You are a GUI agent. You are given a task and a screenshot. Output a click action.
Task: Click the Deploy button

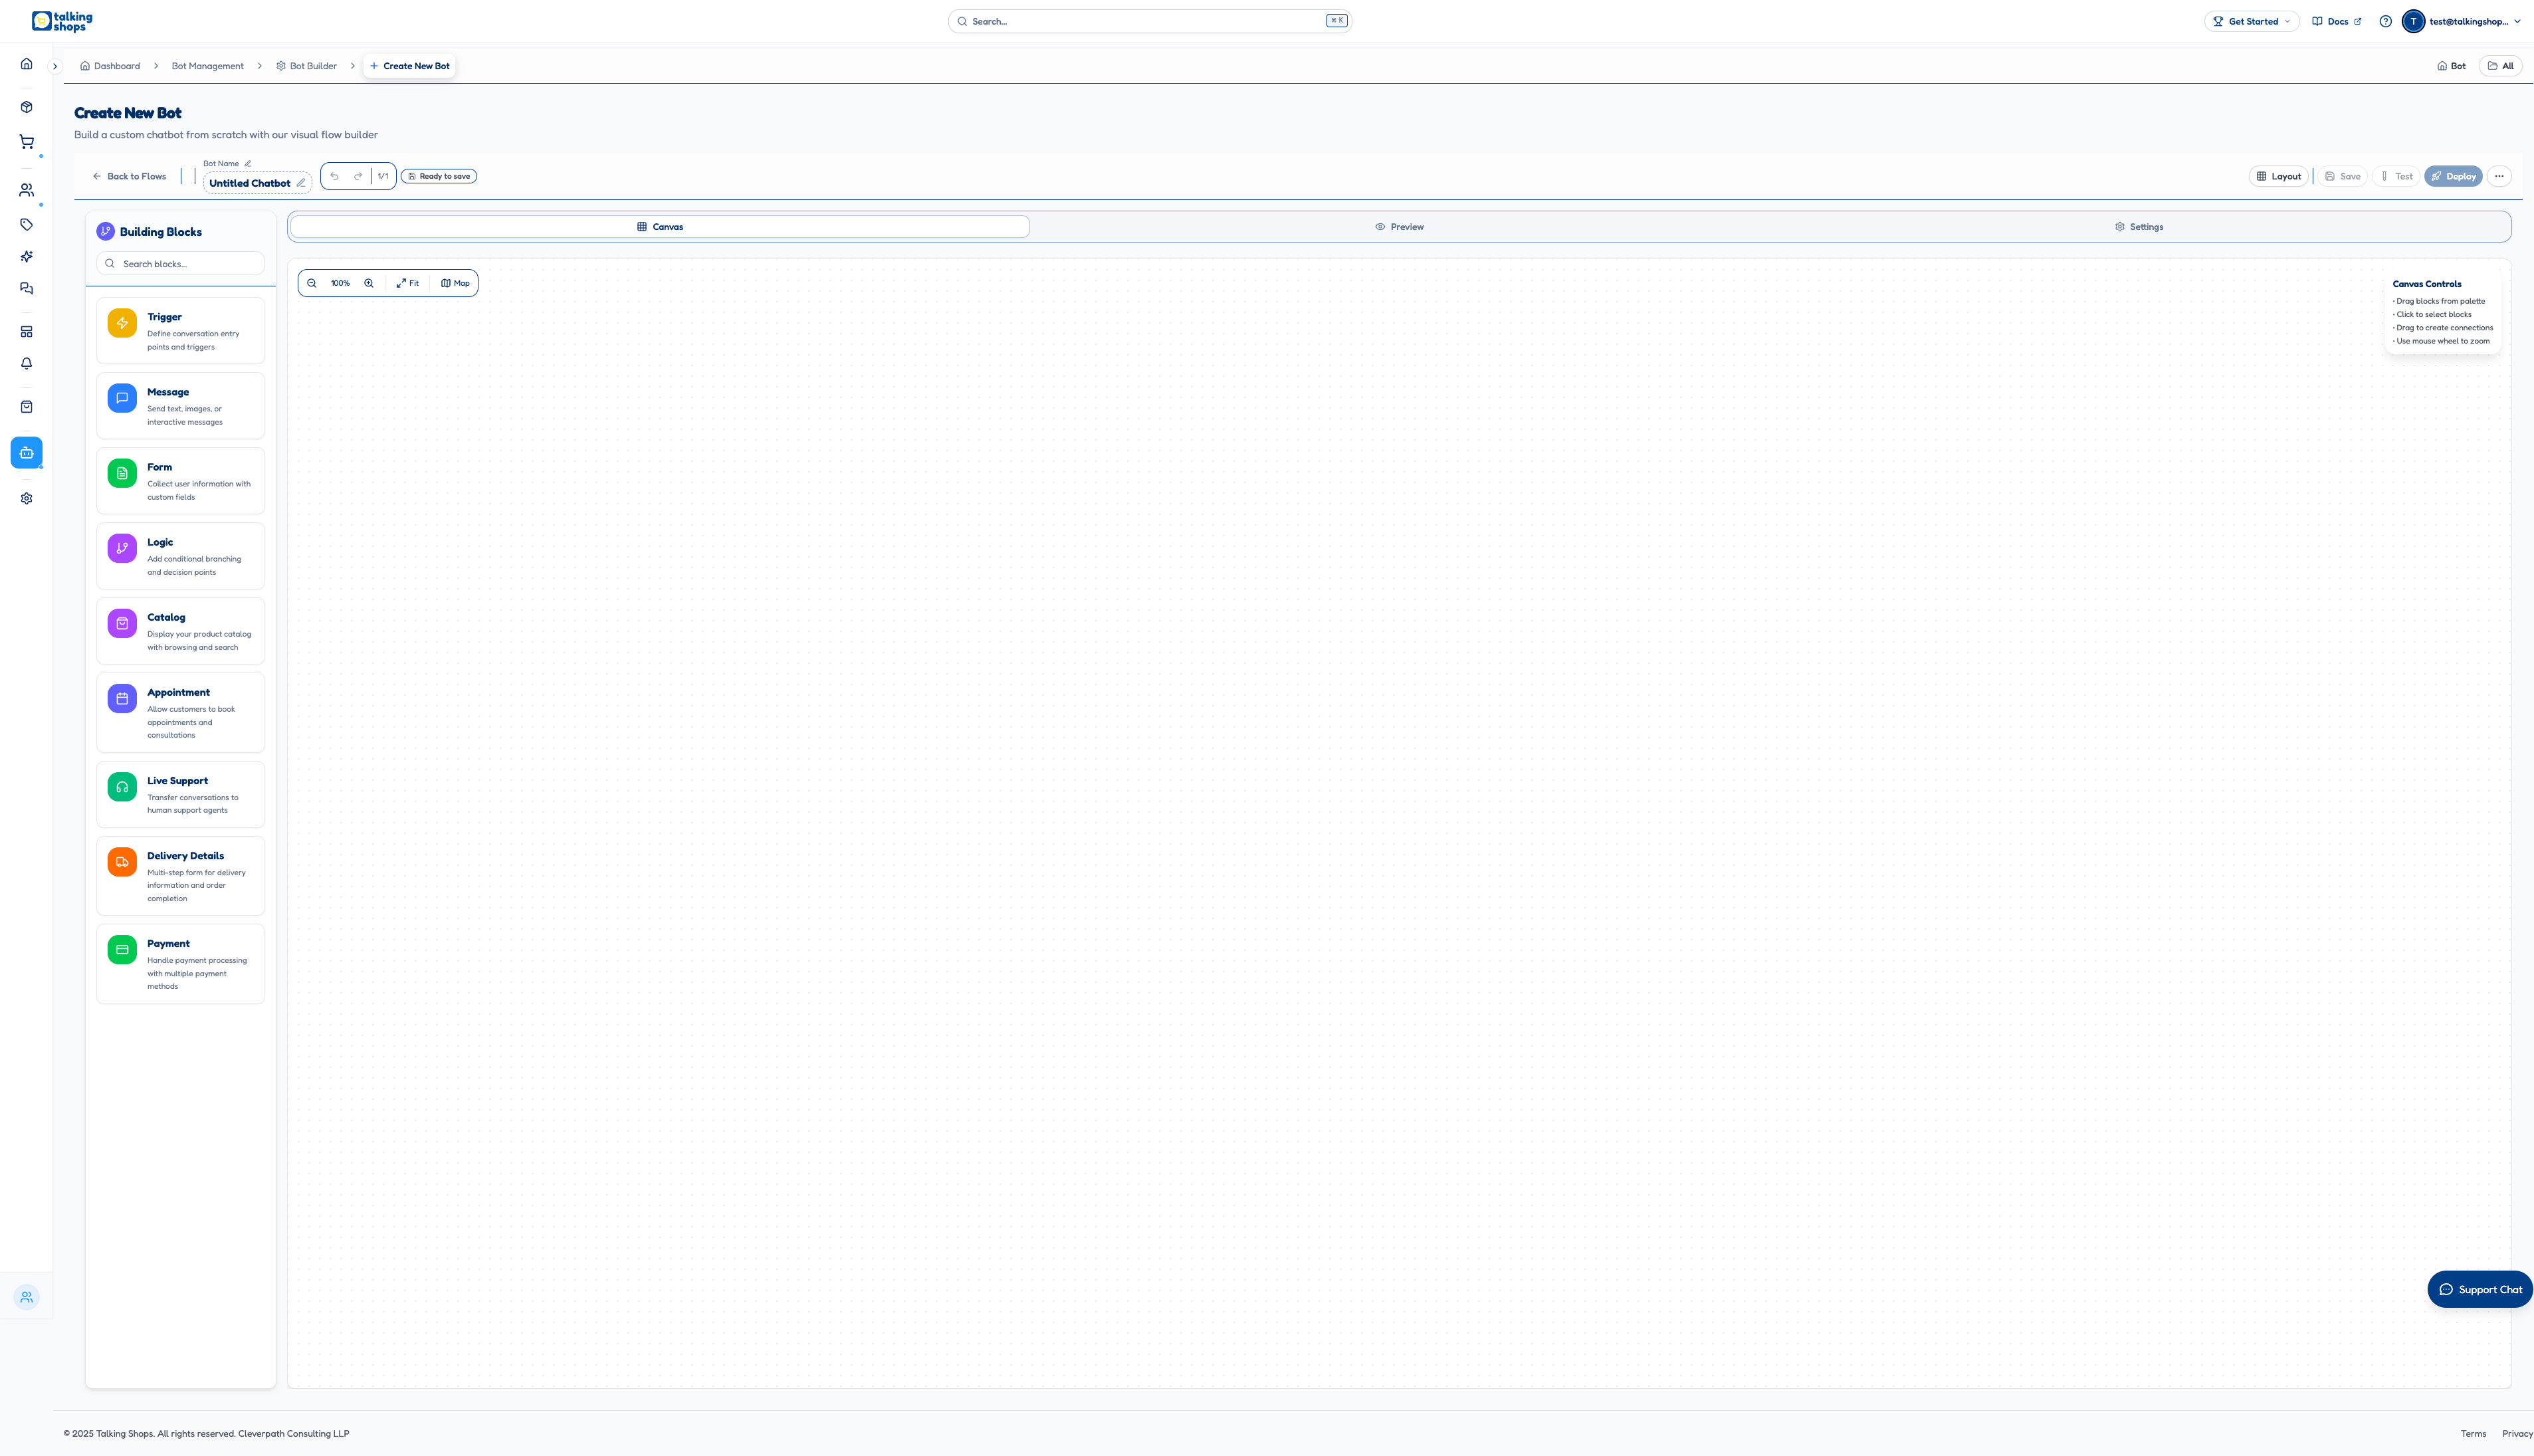pyautogui.click(x=2453, y=176)
